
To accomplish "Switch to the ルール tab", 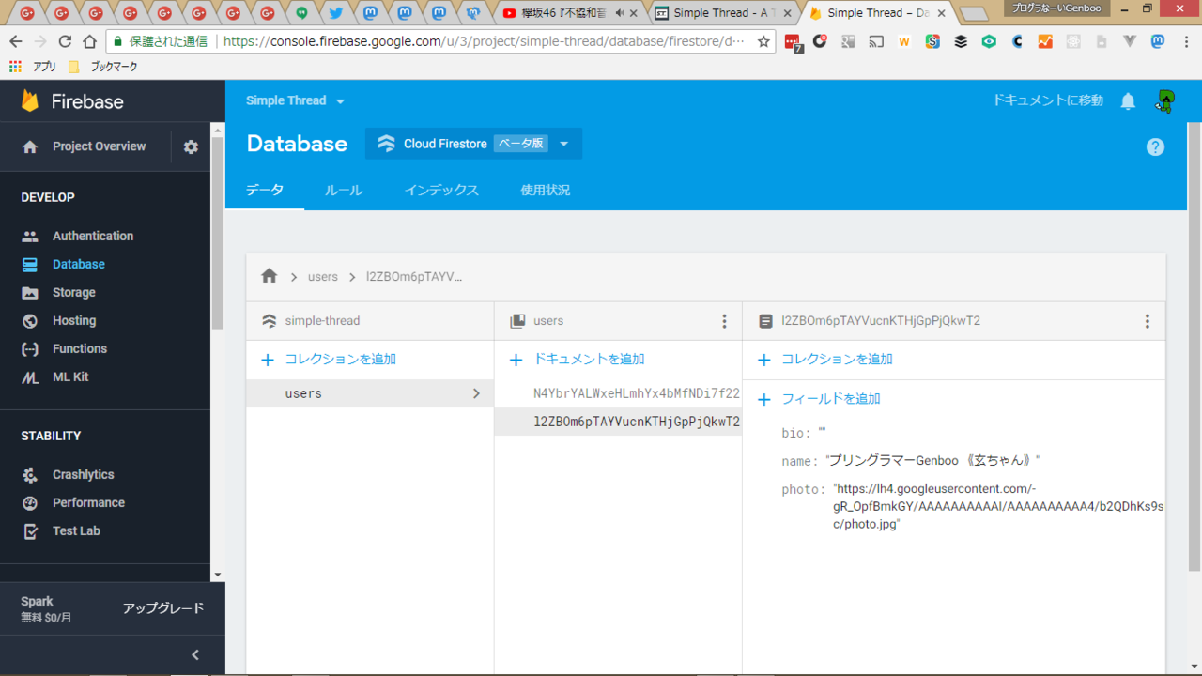I will point(344,190).
